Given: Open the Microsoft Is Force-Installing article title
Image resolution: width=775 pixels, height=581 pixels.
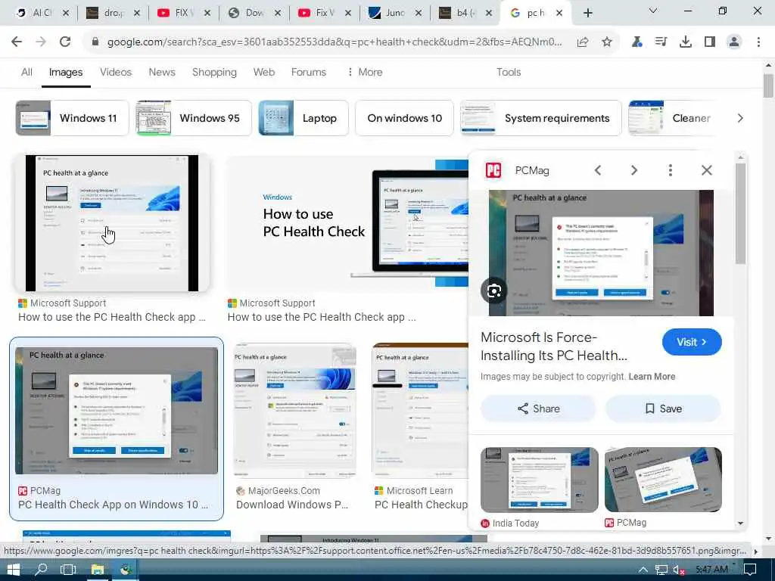Looking at the screenshot, I should point(553,346).
